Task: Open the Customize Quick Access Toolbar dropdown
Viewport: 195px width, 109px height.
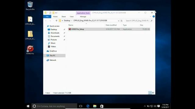Action: coord(56,13)
